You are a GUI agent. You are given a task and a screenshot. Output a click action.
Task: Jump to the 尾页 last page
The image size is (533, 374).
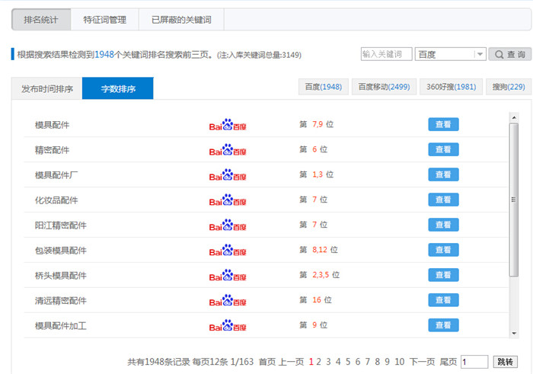click(448, 362)
